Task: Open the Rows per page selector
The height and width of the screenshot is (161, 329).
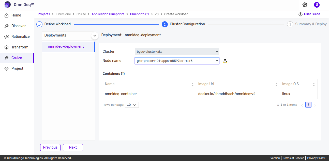Action: coord(132,105)
